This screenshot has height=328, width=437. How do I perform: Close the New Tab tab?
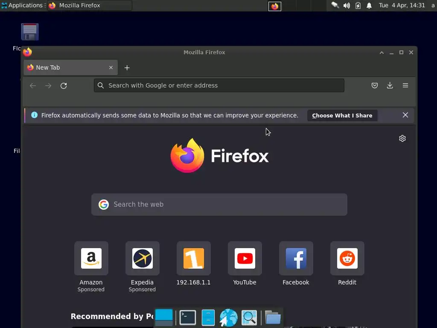point(111,67)
